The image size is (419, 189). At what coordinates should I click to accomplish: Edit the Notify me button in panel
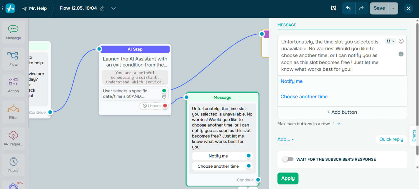tap(342, 83)
